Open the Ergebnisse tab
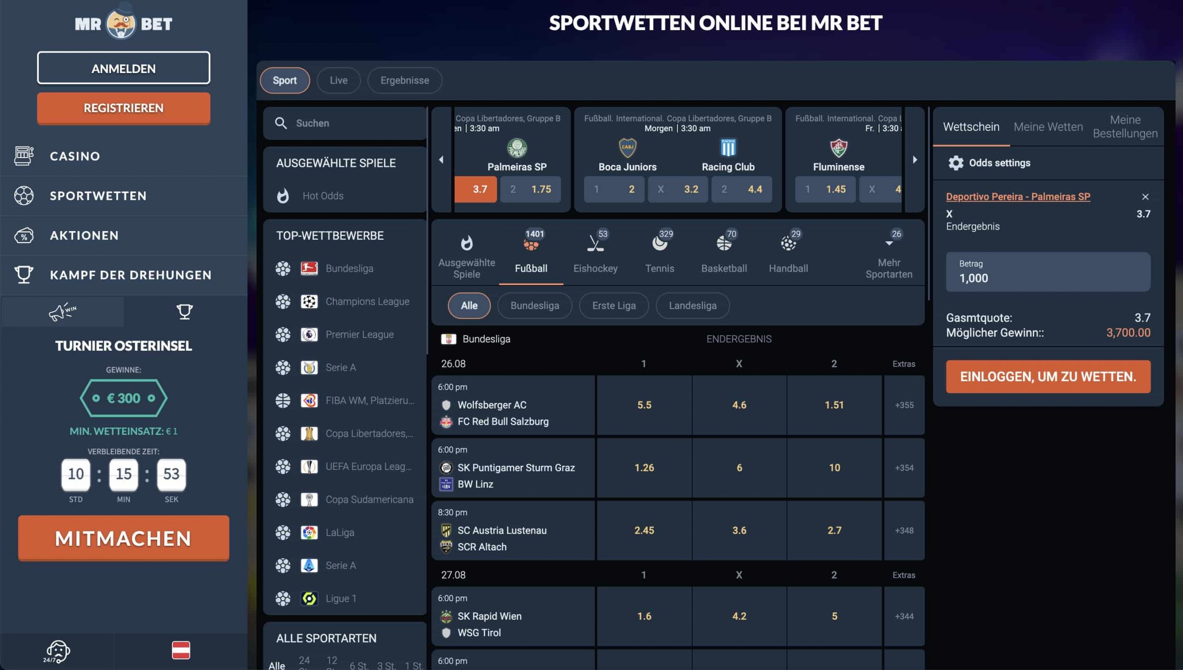Screen dimensions: 1183x670 point(404,80)
